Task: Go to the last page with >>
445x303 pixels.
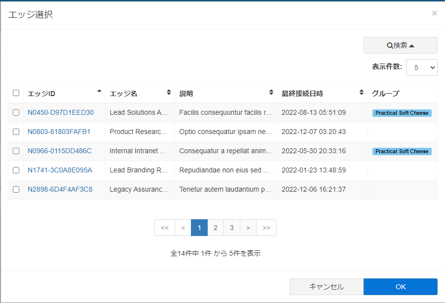Action: (x=266, y=228)
